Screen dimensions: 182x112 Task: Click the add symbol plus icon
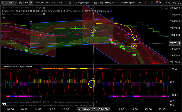[x=20, y=3]
